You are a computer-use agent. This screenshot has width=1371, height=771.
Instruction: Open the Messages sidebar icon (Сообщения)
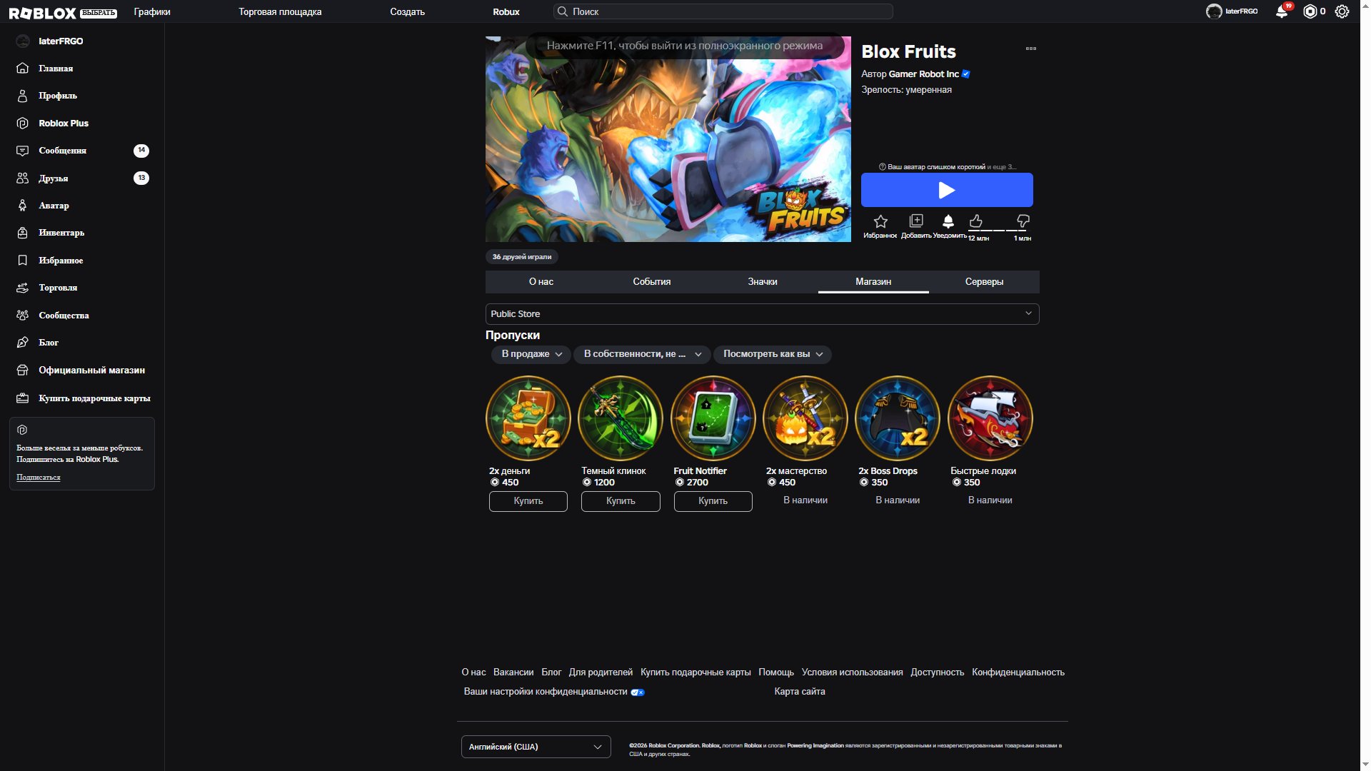23,151
